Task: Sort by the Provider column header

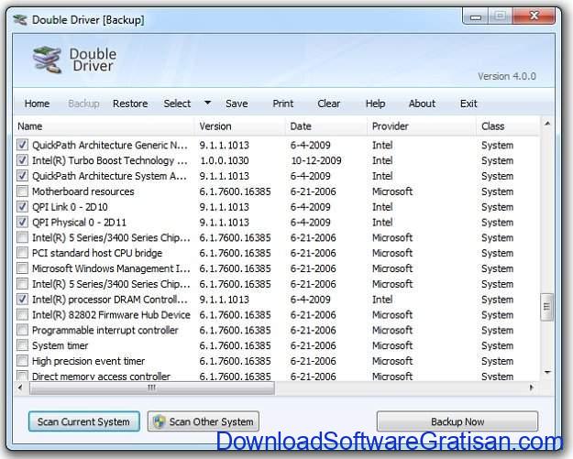Action: pos(422,126)
